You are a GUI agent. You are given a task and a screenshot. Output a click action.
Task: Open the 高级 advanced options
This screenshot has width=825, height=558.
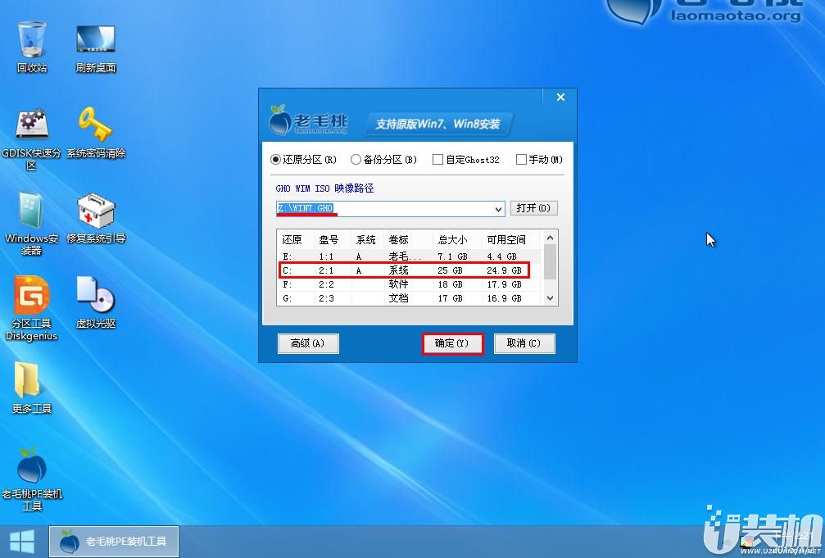click(x=308, y=343)
